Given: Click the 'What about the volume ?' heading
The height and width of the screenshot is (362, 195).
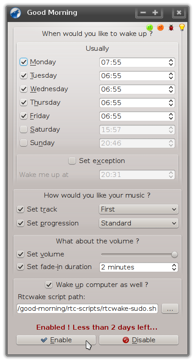Looking at the screenshot, I should (97, 241).
